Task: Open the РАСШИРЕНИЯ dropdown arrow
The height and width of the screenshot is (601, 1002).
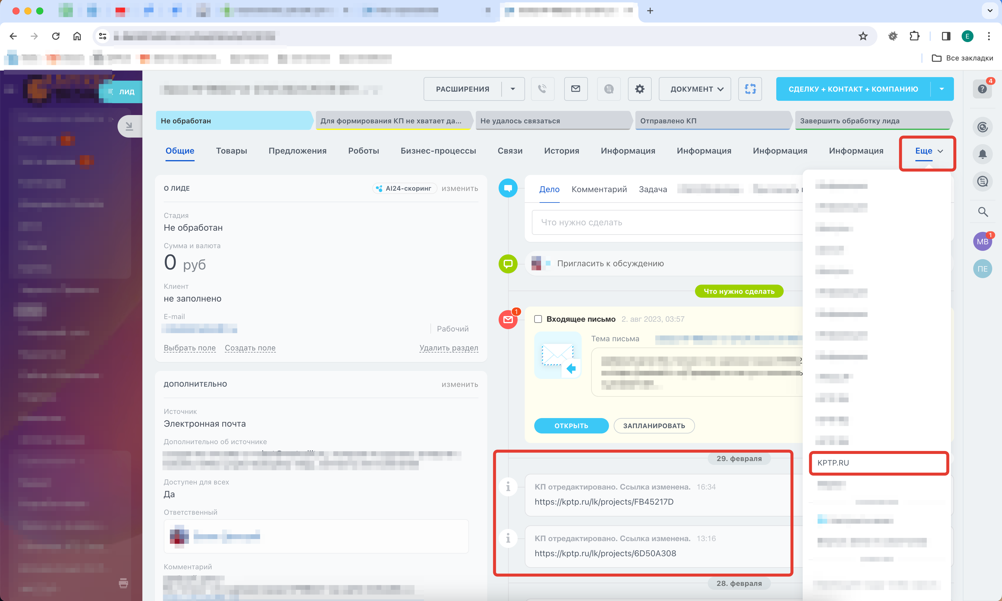Action: click(x=513, y=89)
